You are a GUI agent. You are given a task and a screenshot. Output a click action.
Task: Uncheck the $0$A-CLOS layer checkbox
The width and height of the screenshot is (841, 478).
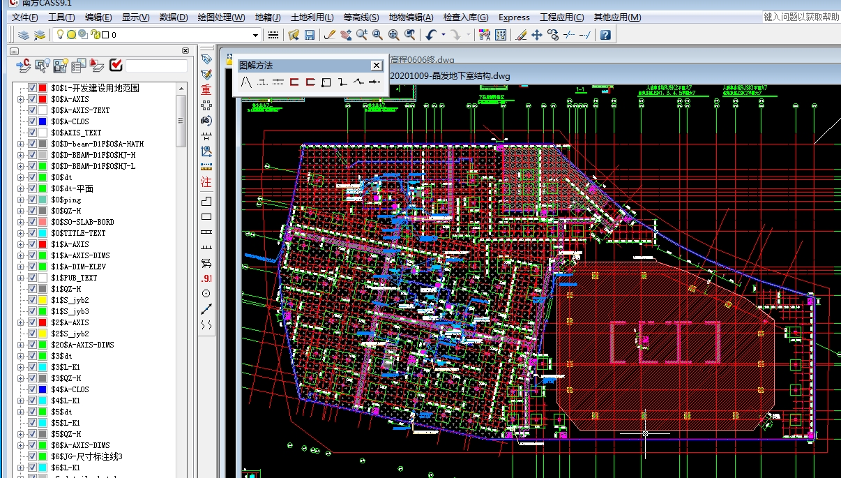pyautogui.click(x=32, y=121)
